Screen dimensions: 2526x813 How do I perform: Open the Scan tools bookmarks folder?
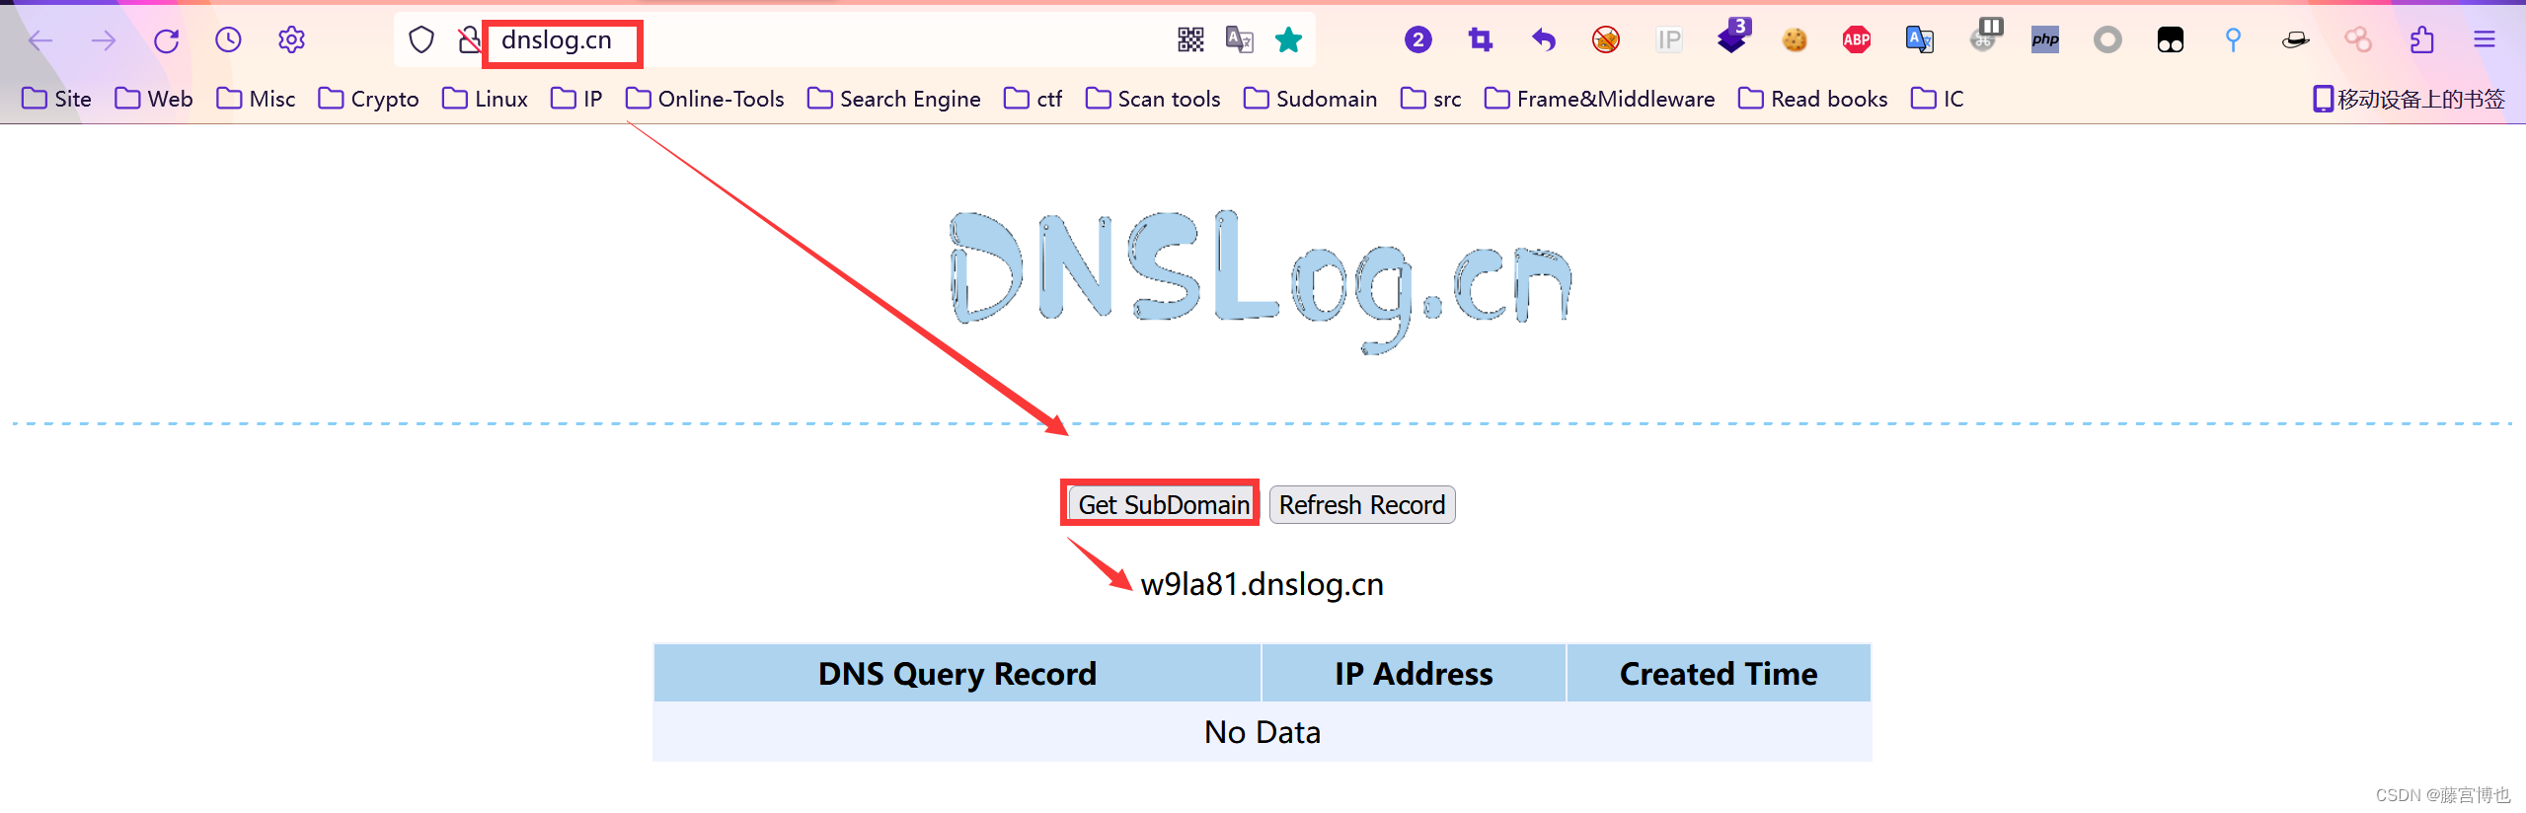tap(1153, 99)
